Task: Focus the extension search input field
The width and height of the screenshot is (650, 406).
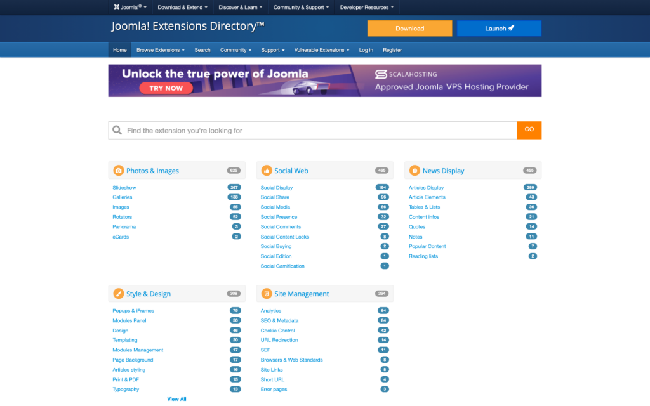Action: click(312, 130)
